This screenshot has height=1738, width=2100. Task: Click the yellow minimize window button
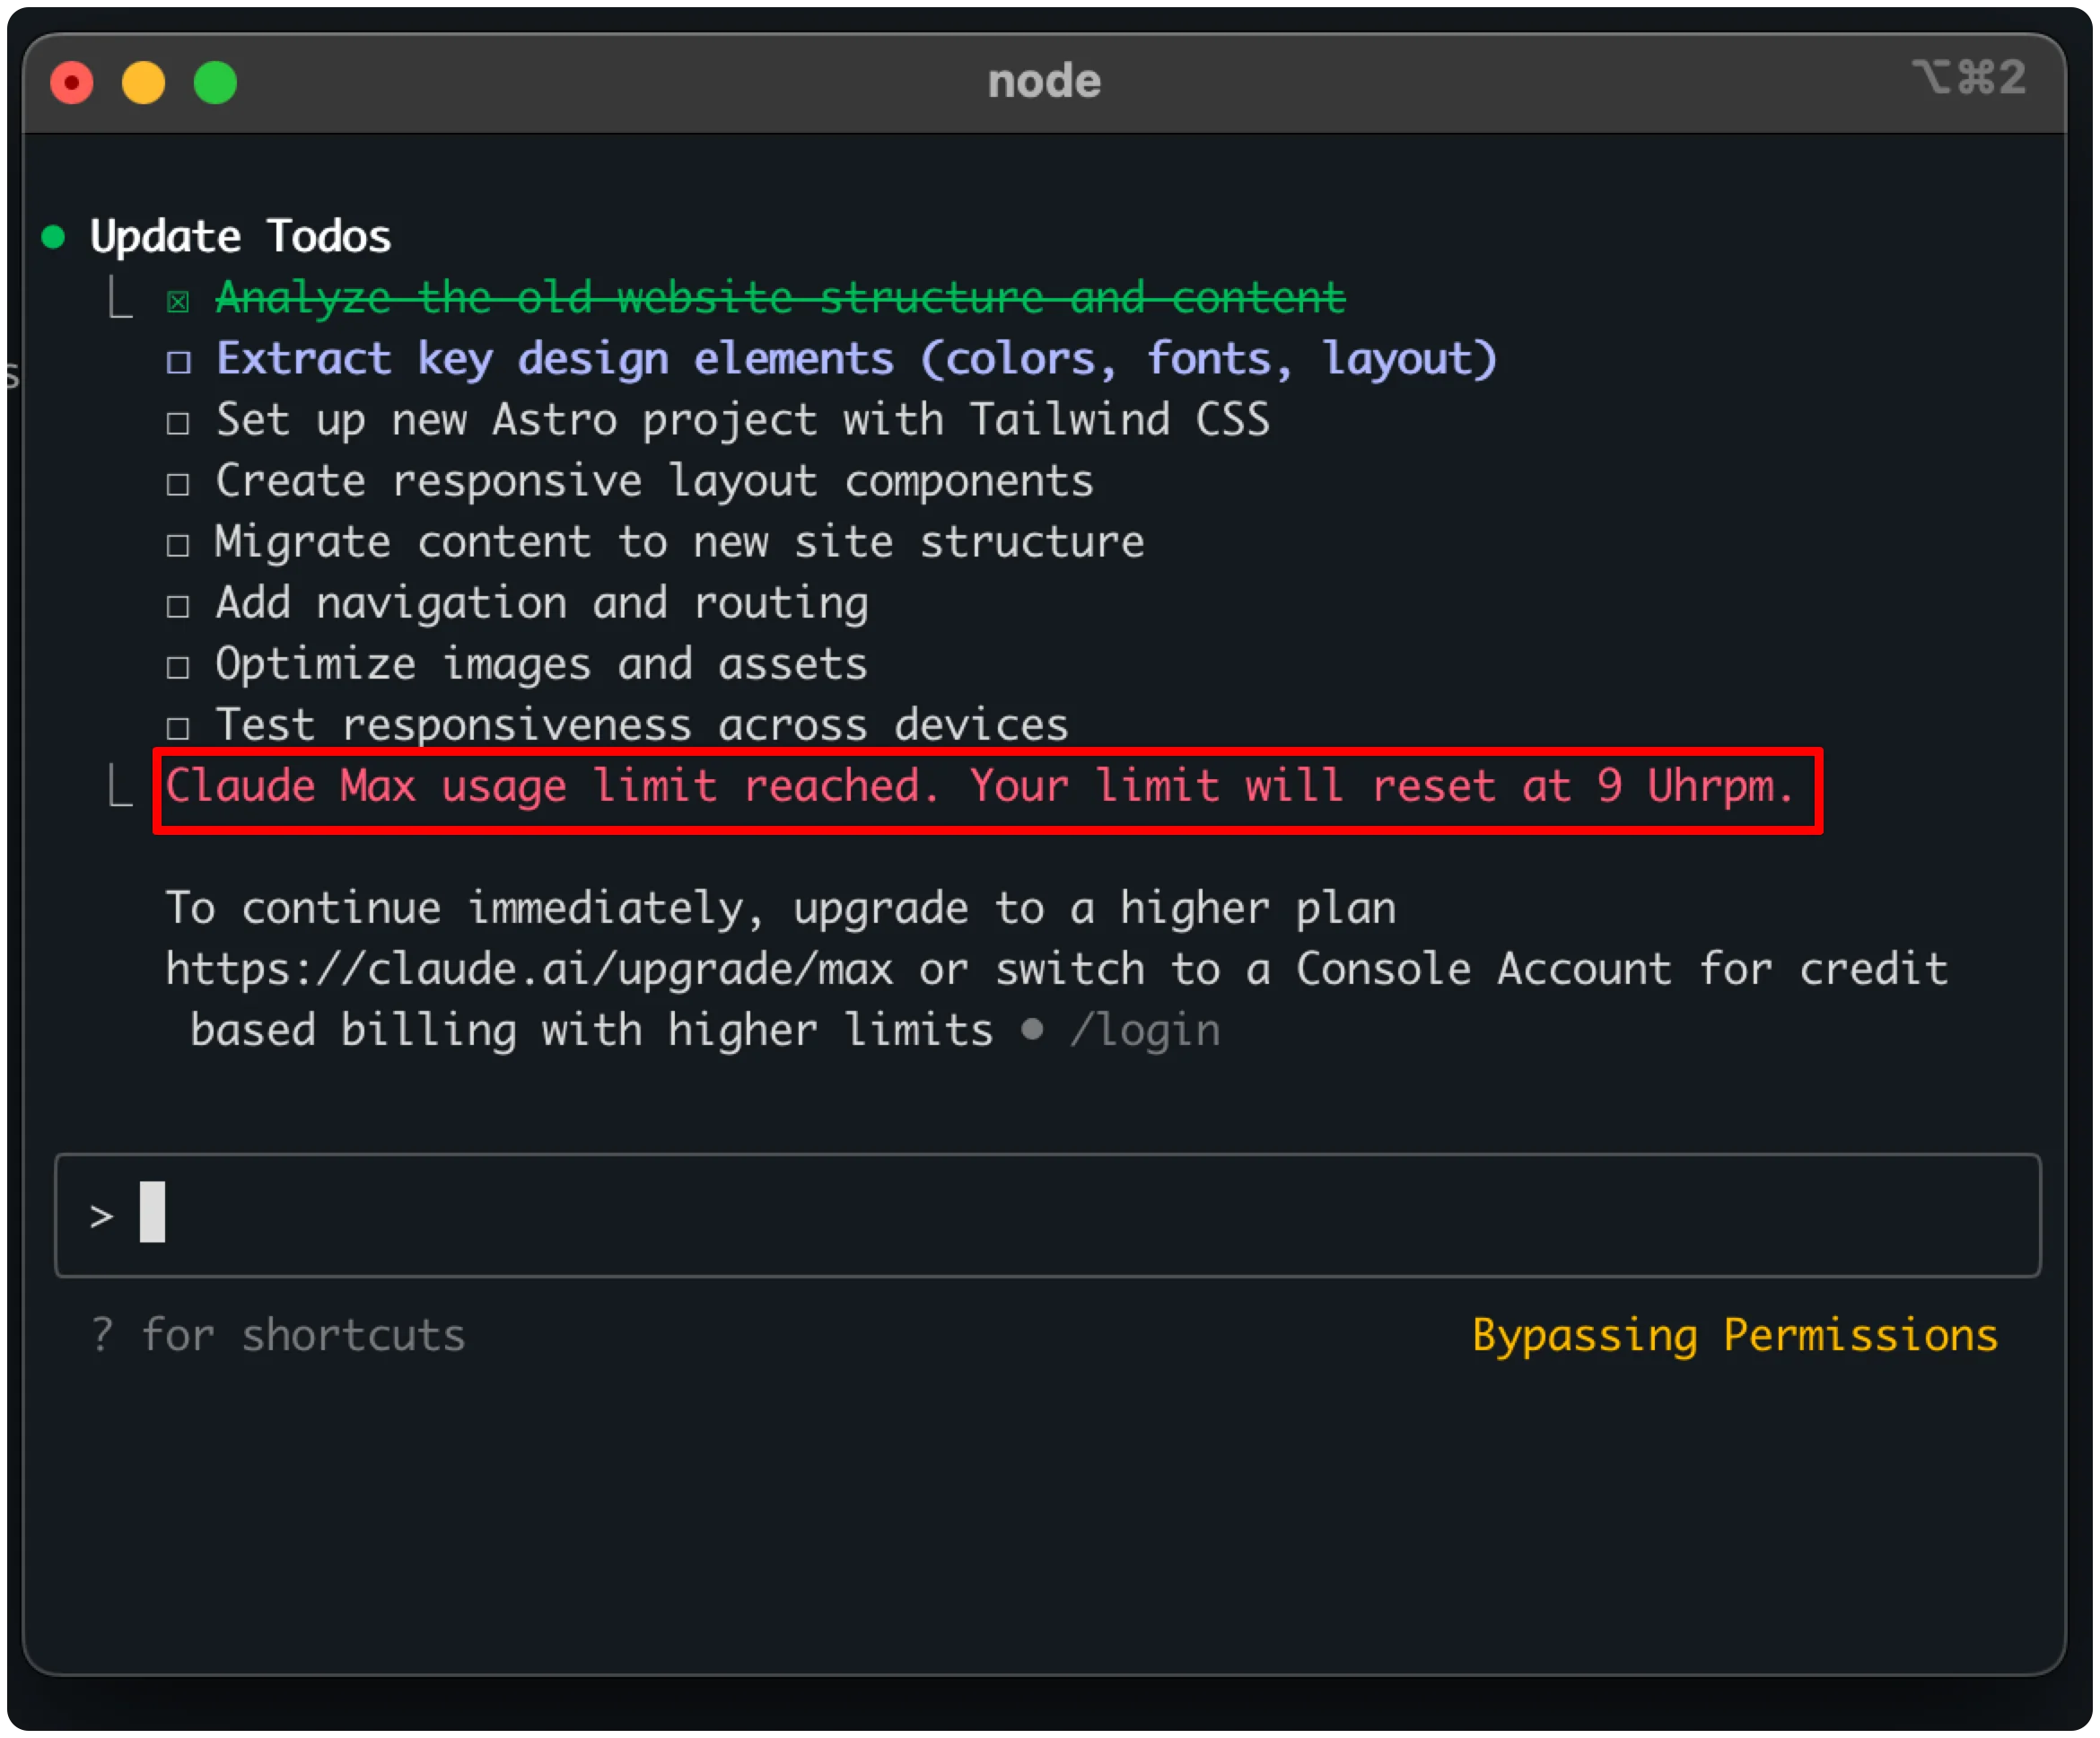point(143,82)
